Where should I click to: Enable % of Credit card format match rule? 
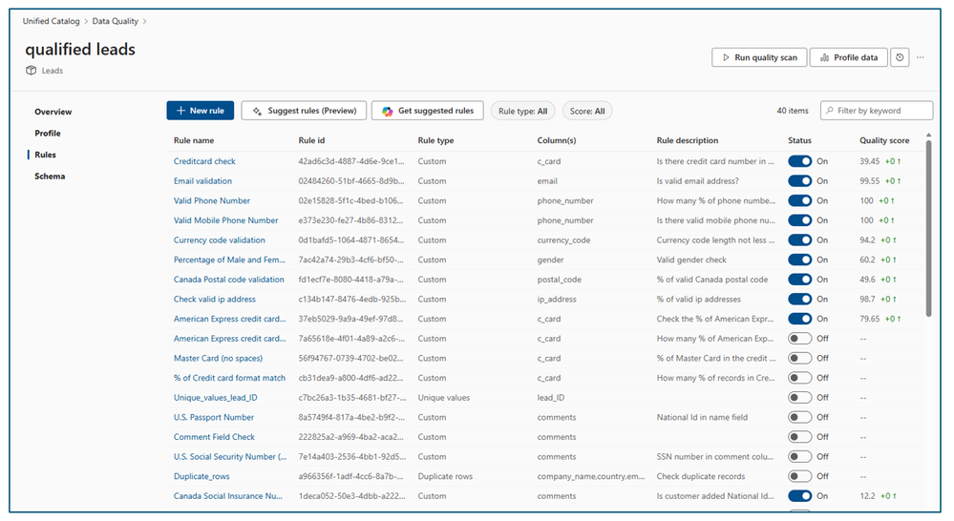point(799,378)
